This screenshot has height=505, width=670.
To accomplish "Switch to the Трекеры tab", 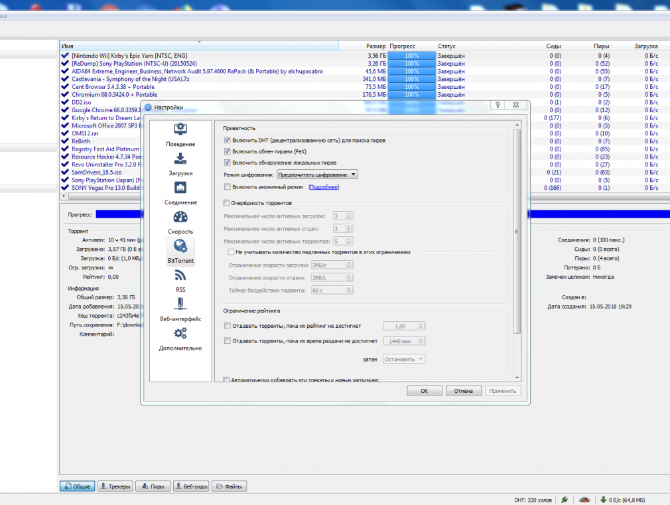I will 115,486.
